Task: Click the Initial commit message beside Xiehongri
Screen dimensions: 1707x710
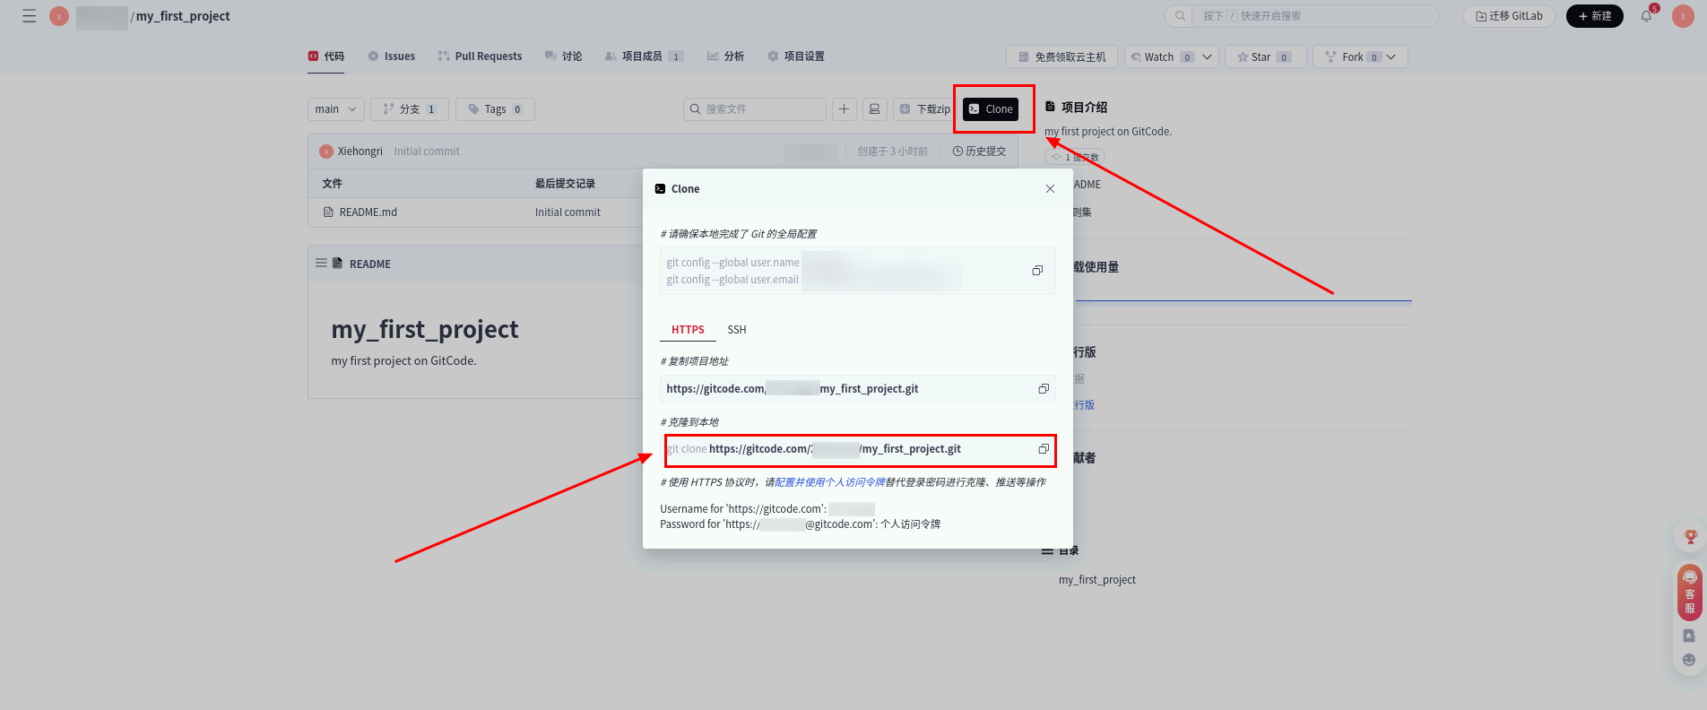Action: click(427, 152)
